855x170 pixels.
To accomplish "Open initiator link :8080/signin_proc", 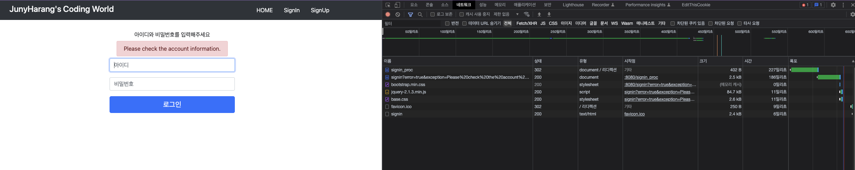I will coord(641,77).
